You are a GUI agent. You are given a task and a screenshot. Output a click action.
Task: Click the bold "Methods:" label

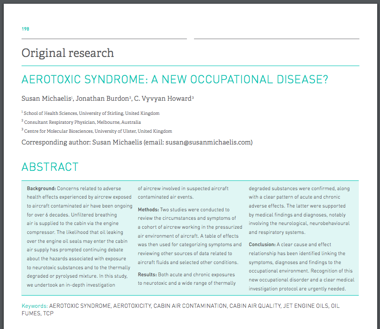148,209
